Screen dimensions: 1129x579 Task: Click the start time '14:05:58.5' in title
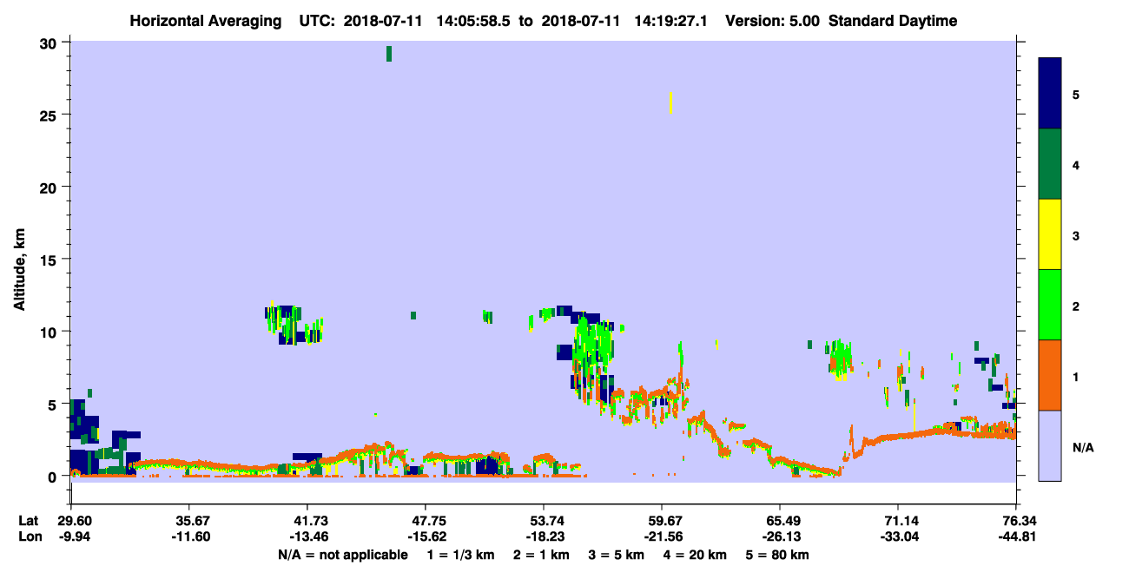pos(472,21)
